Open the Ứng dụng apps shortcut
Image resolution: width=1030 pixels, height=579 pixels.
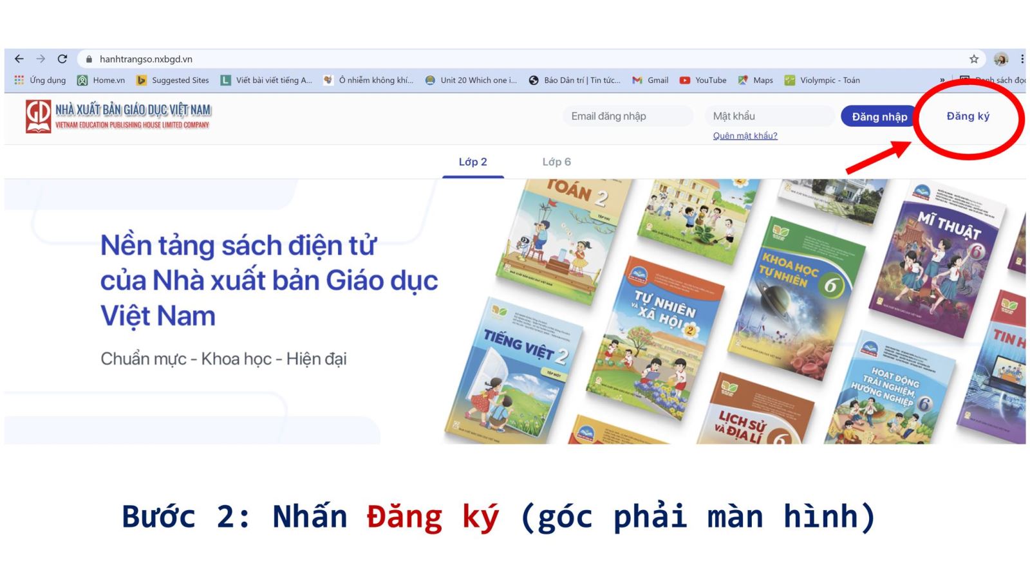(x=40, y=80)
